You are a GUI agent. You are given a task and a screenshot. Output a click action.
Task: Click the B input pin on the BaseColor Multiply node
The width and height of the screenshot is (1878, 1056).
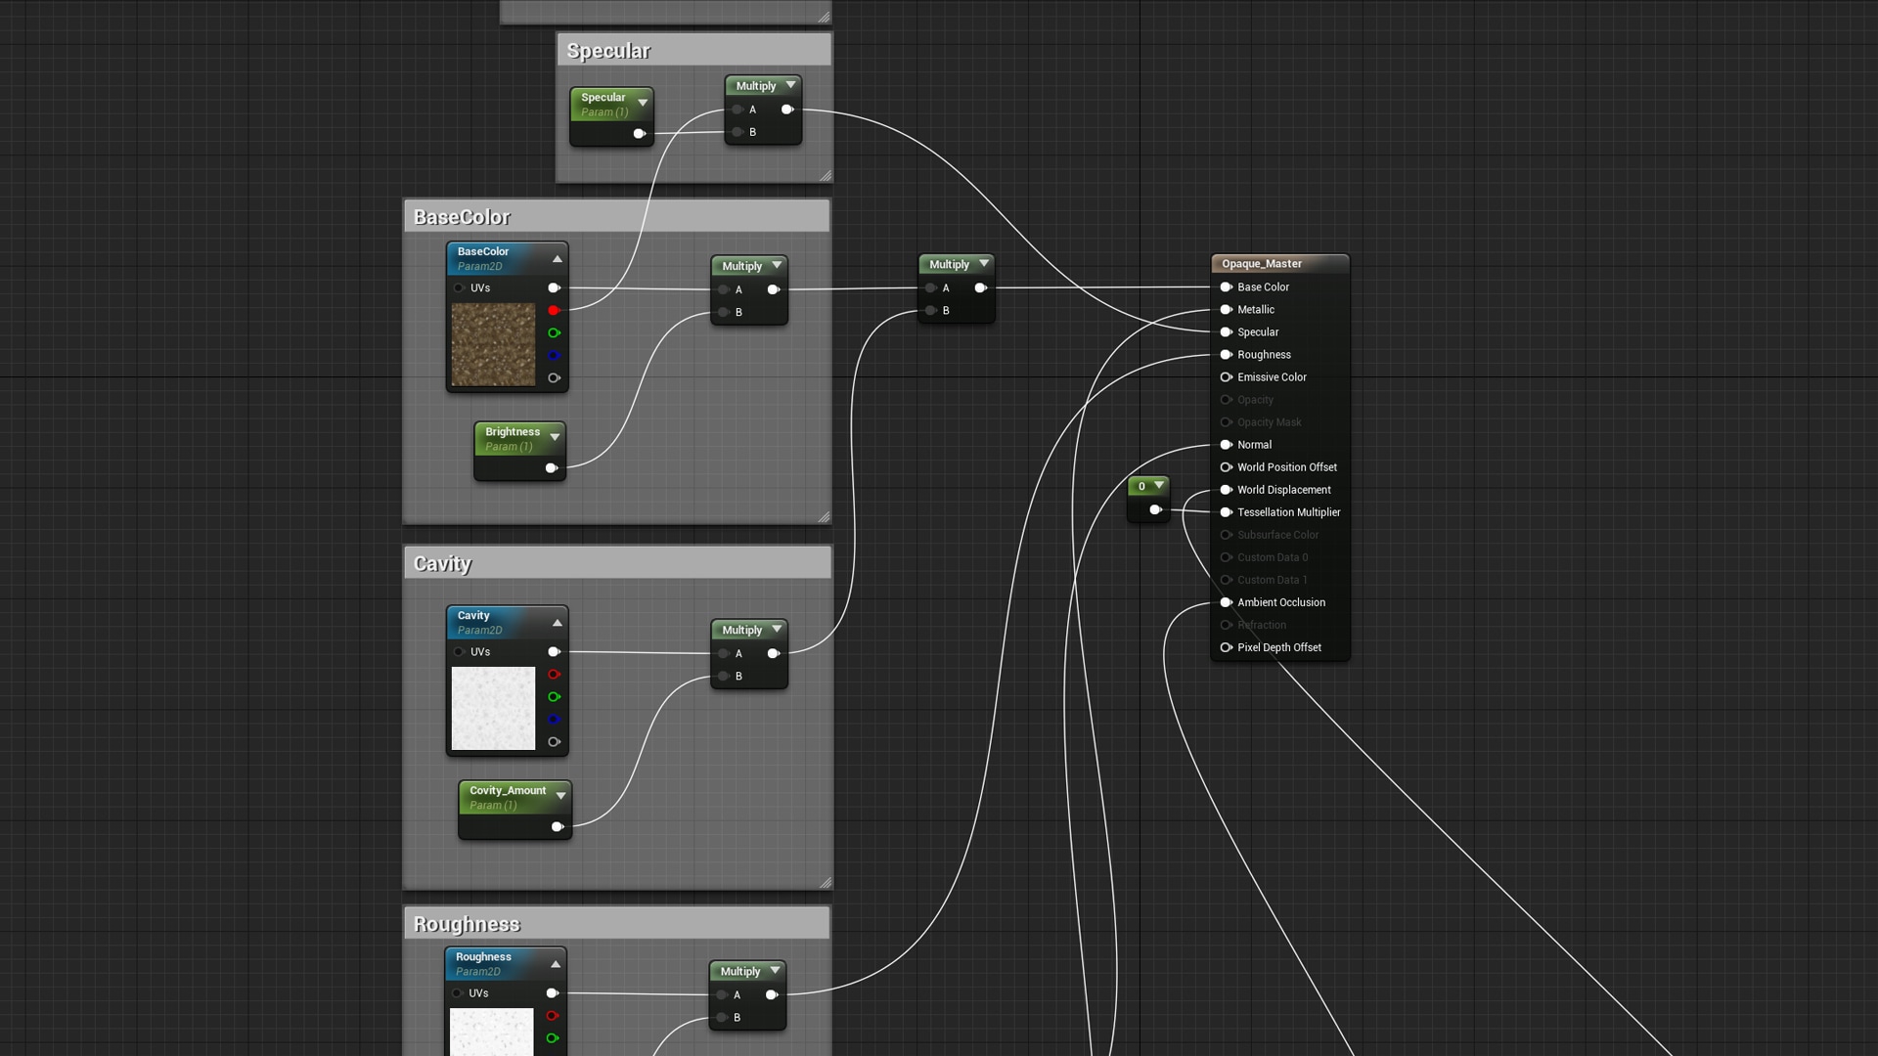tap(723, 312)
